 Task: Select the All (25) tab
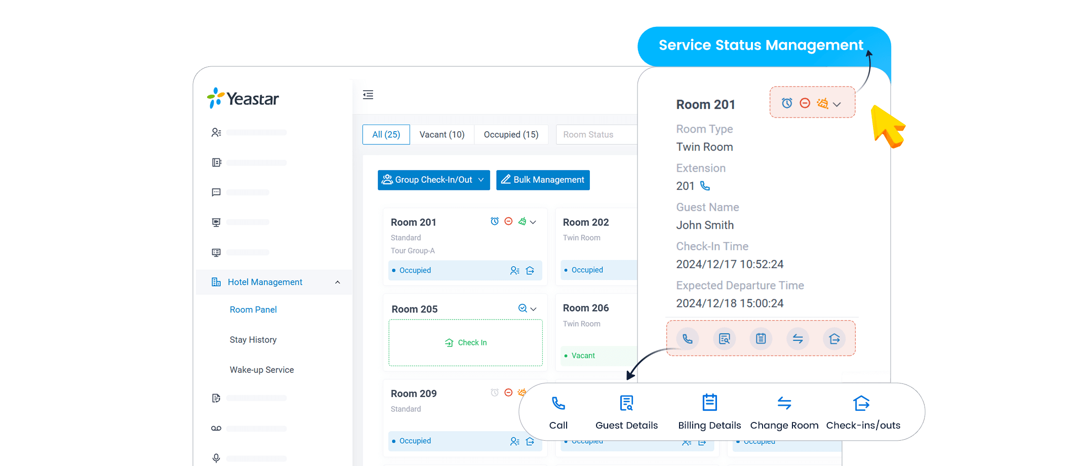386,135
